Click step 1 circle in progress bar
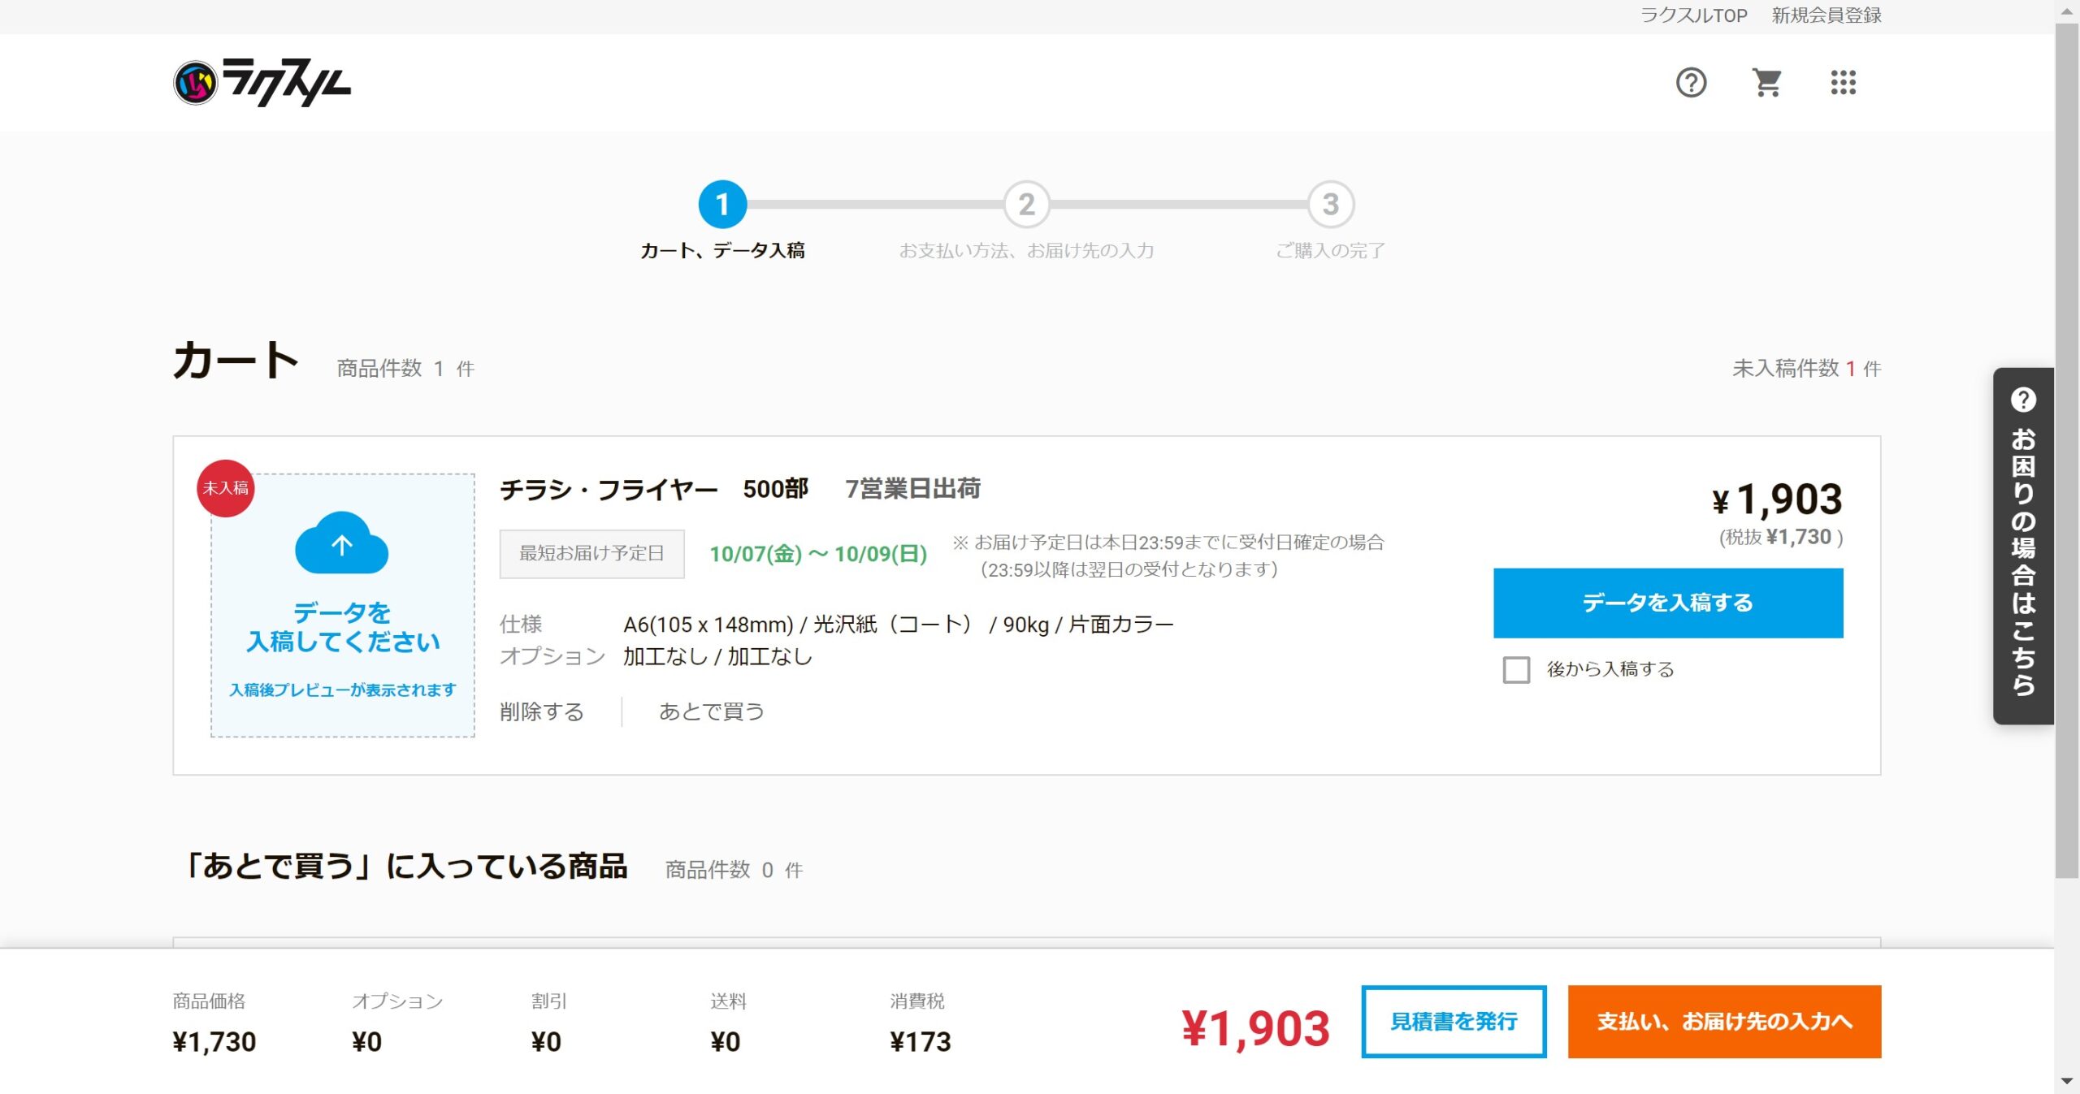 [721, 205]
